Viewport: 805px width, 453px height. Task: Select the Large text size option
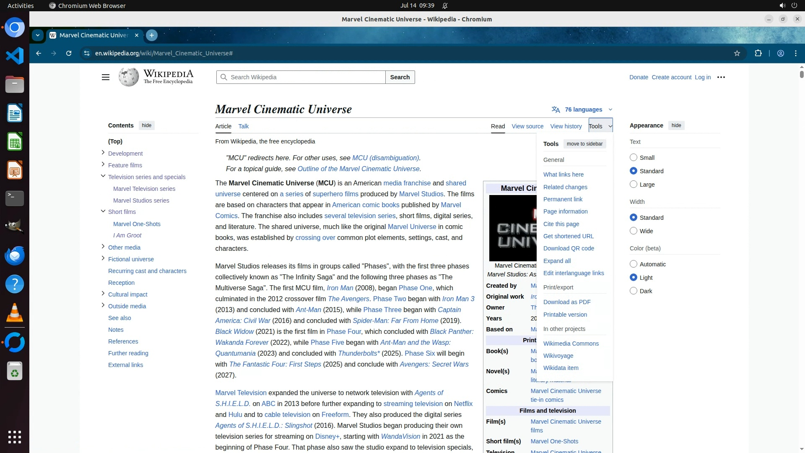(x=634, y=185)
